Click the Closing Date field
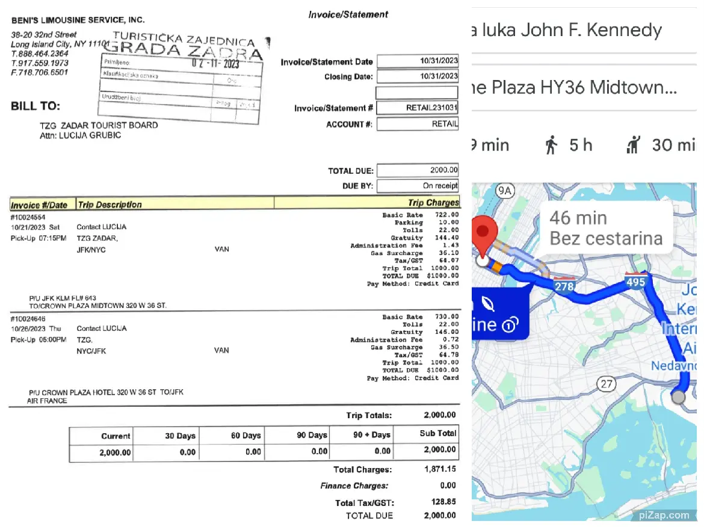Image resolution: width=704 pixels, height=527 pixels. [417, 76]
